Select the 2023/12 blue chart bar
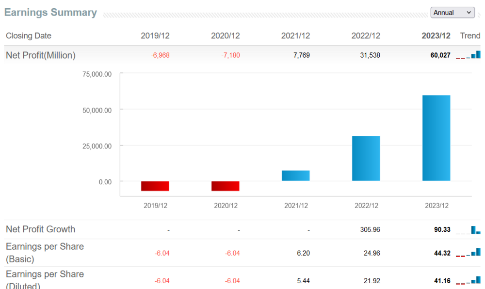 tap(436, 138)
